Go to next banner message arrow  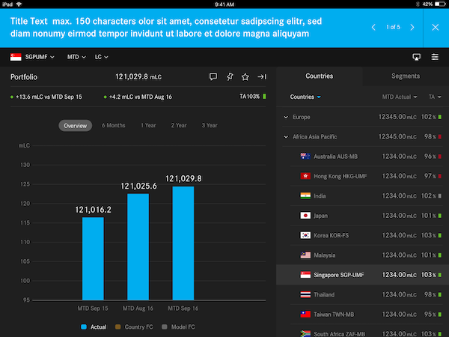(x=412, y=27)
